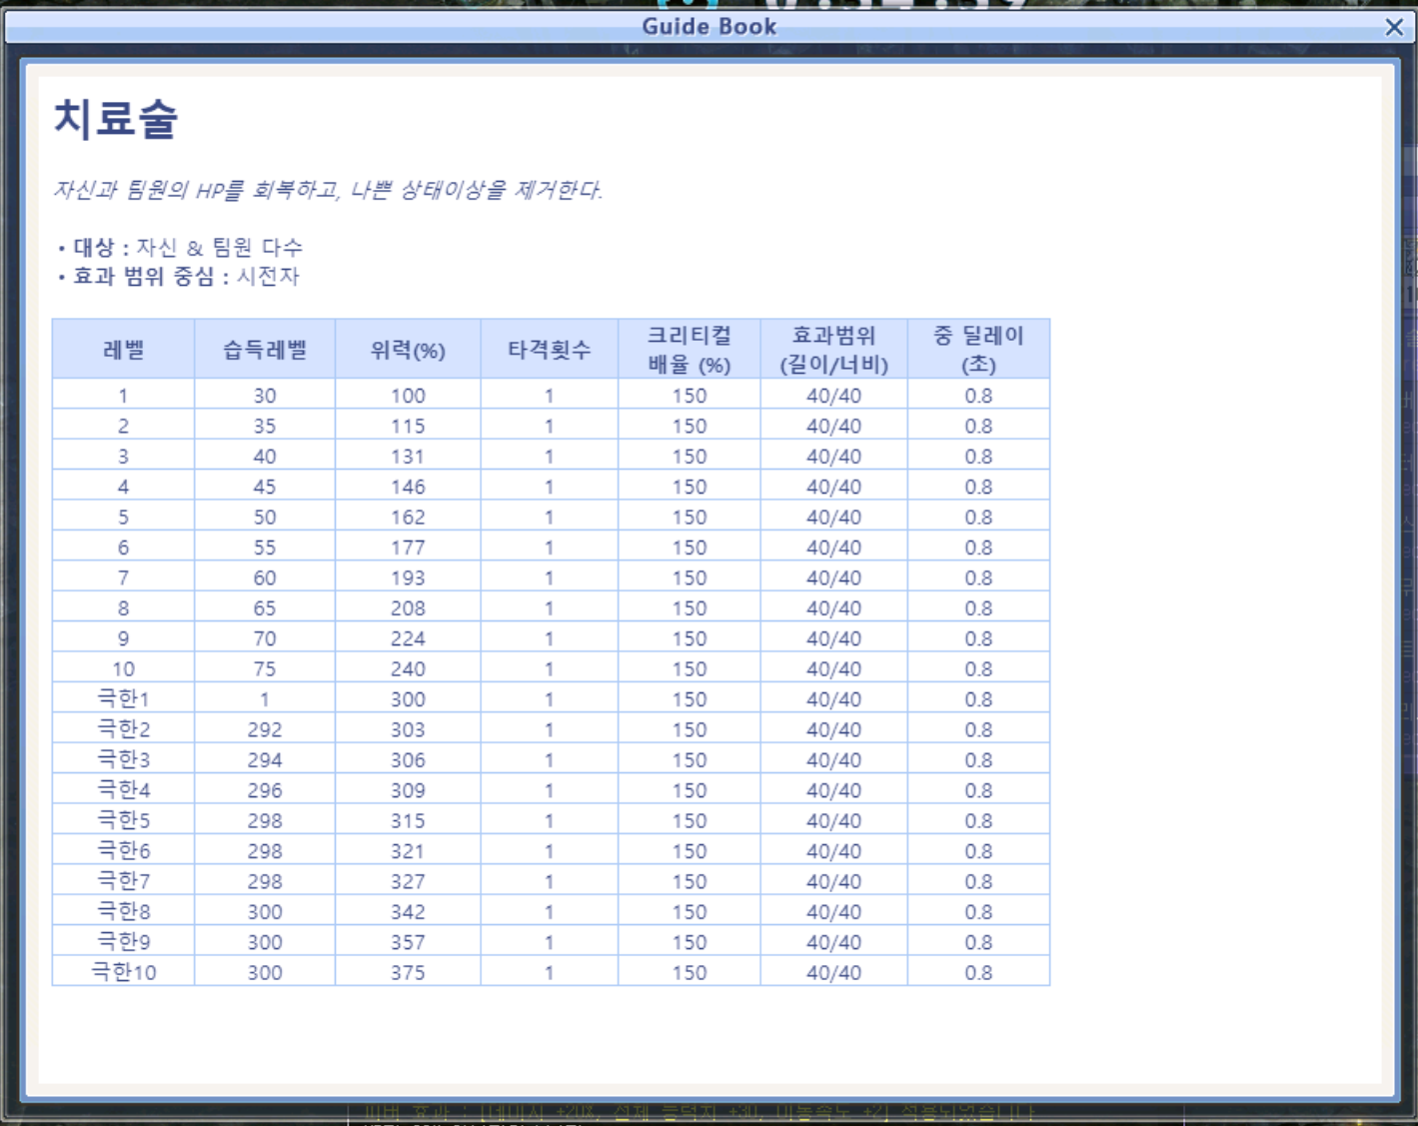Click the 극한1 row label
This screenshot has width=1418, height=1126.
[123, 698]
